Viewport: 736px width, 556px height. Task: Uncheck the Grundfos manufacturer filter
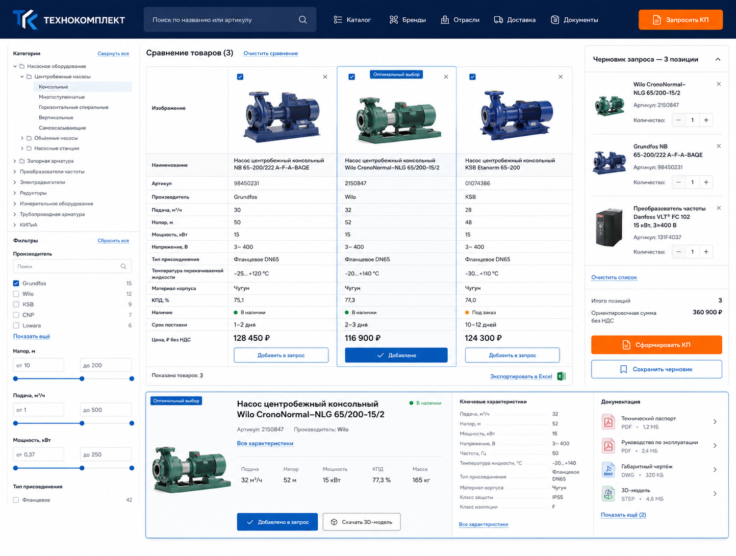point(16,283)
